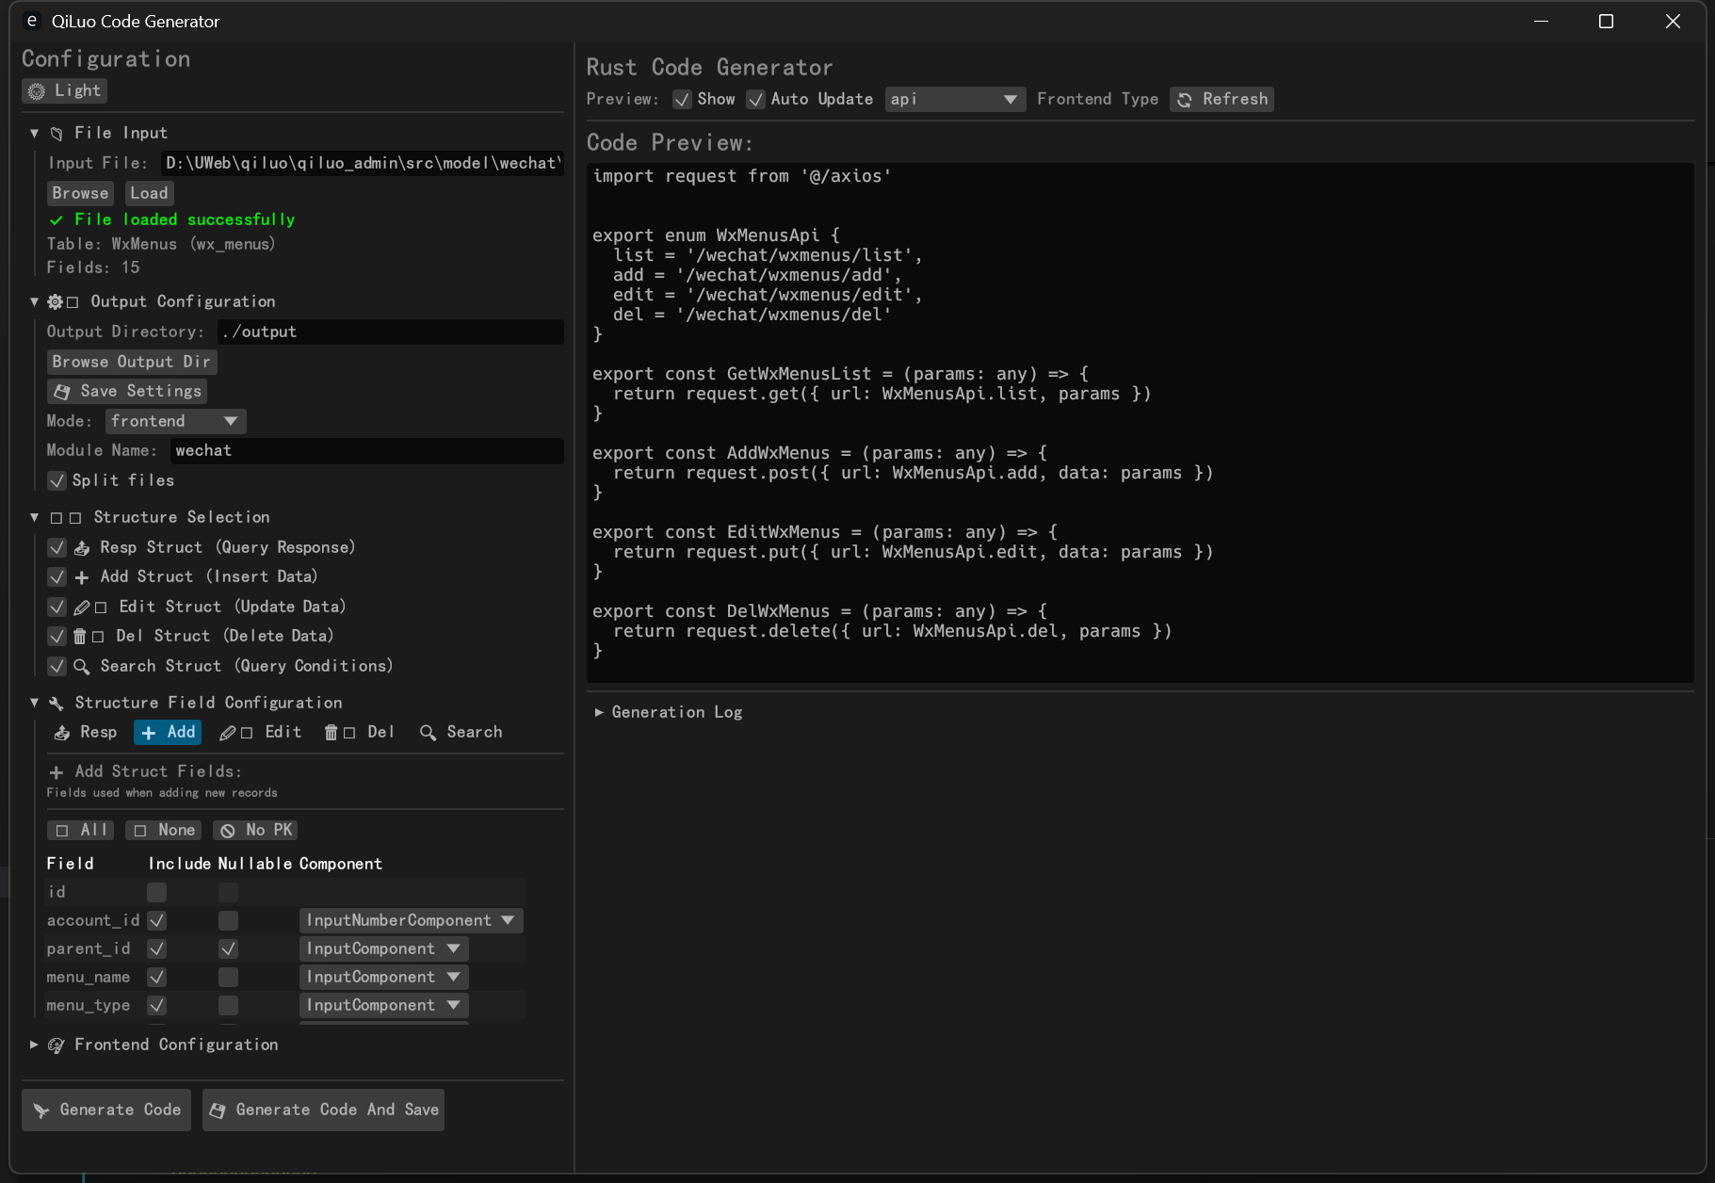Toggle the Show preview checkbox
The height and width of the screenshot is (1183, 1715).
(683, 100)
